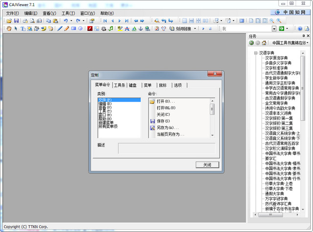Collapse the 汉语字典 tree node
The image size is (313, 232).
point(255,53)
